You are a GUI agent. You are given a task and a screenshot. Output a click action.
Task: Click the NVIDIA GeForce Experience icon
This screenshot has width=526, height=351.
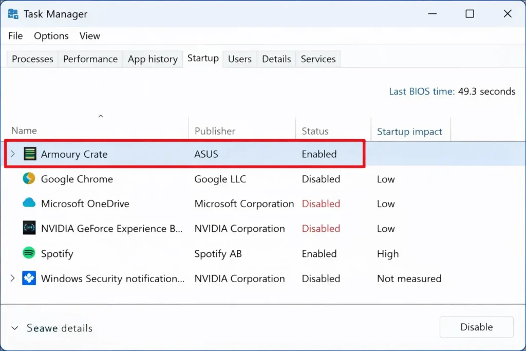29,228
